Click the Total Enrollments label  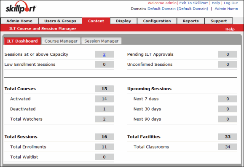[28, 147]
